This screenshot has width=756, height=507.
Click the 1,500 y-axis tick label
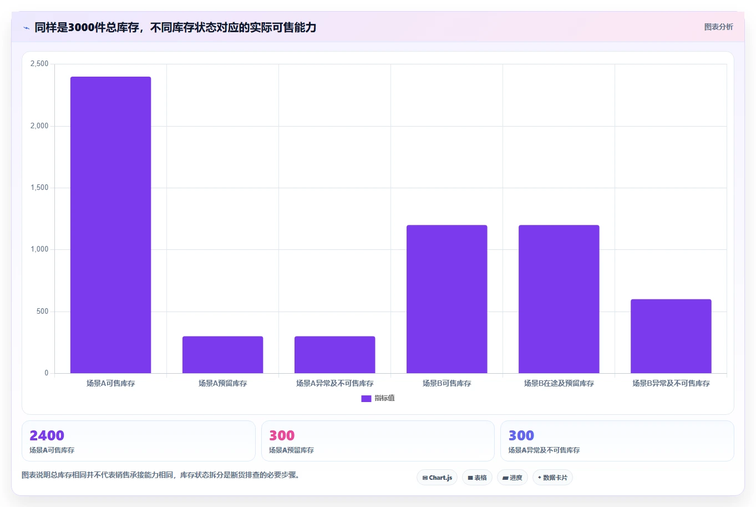click(39, 188)
